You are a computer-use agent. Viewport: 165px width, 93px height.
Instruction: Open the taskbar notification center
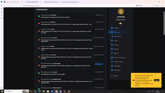point(162,91)
